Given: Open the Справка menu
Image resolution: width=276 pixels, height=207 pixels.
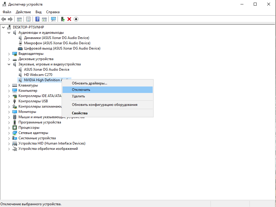Looking at the screenshot, I should pyautogui.click(x=53, y=12).
